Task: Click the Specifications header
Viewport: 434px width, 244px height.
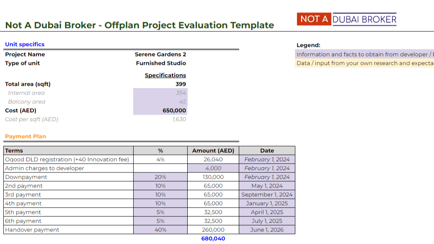Action: (x=165, y=75)
